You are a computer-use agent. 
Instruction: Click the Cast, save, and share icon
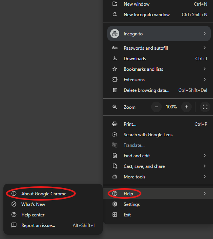coord(115,166)
